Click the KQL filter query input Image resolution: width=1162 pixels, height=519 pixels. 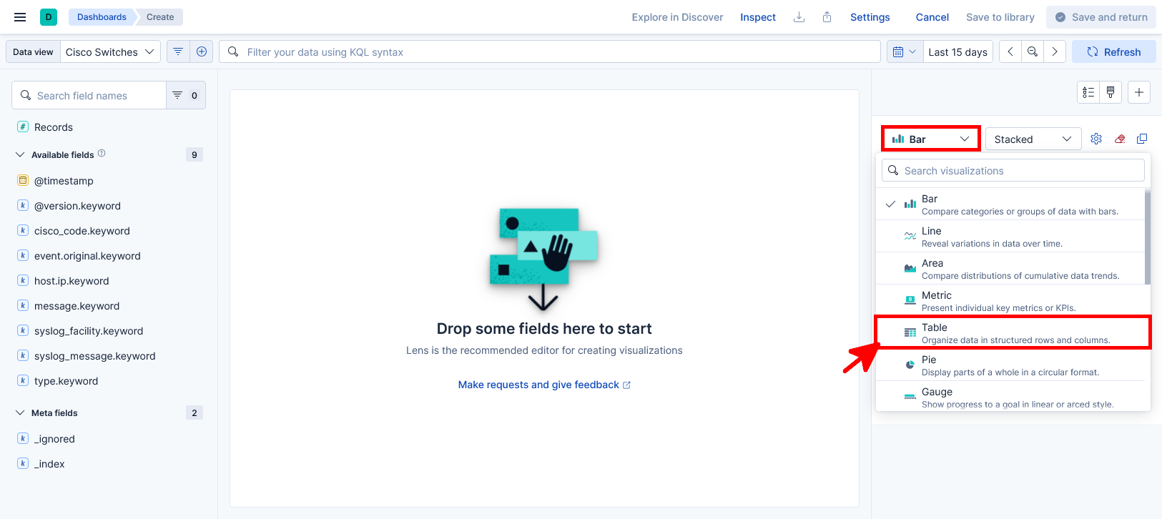[x=550, y=51]
